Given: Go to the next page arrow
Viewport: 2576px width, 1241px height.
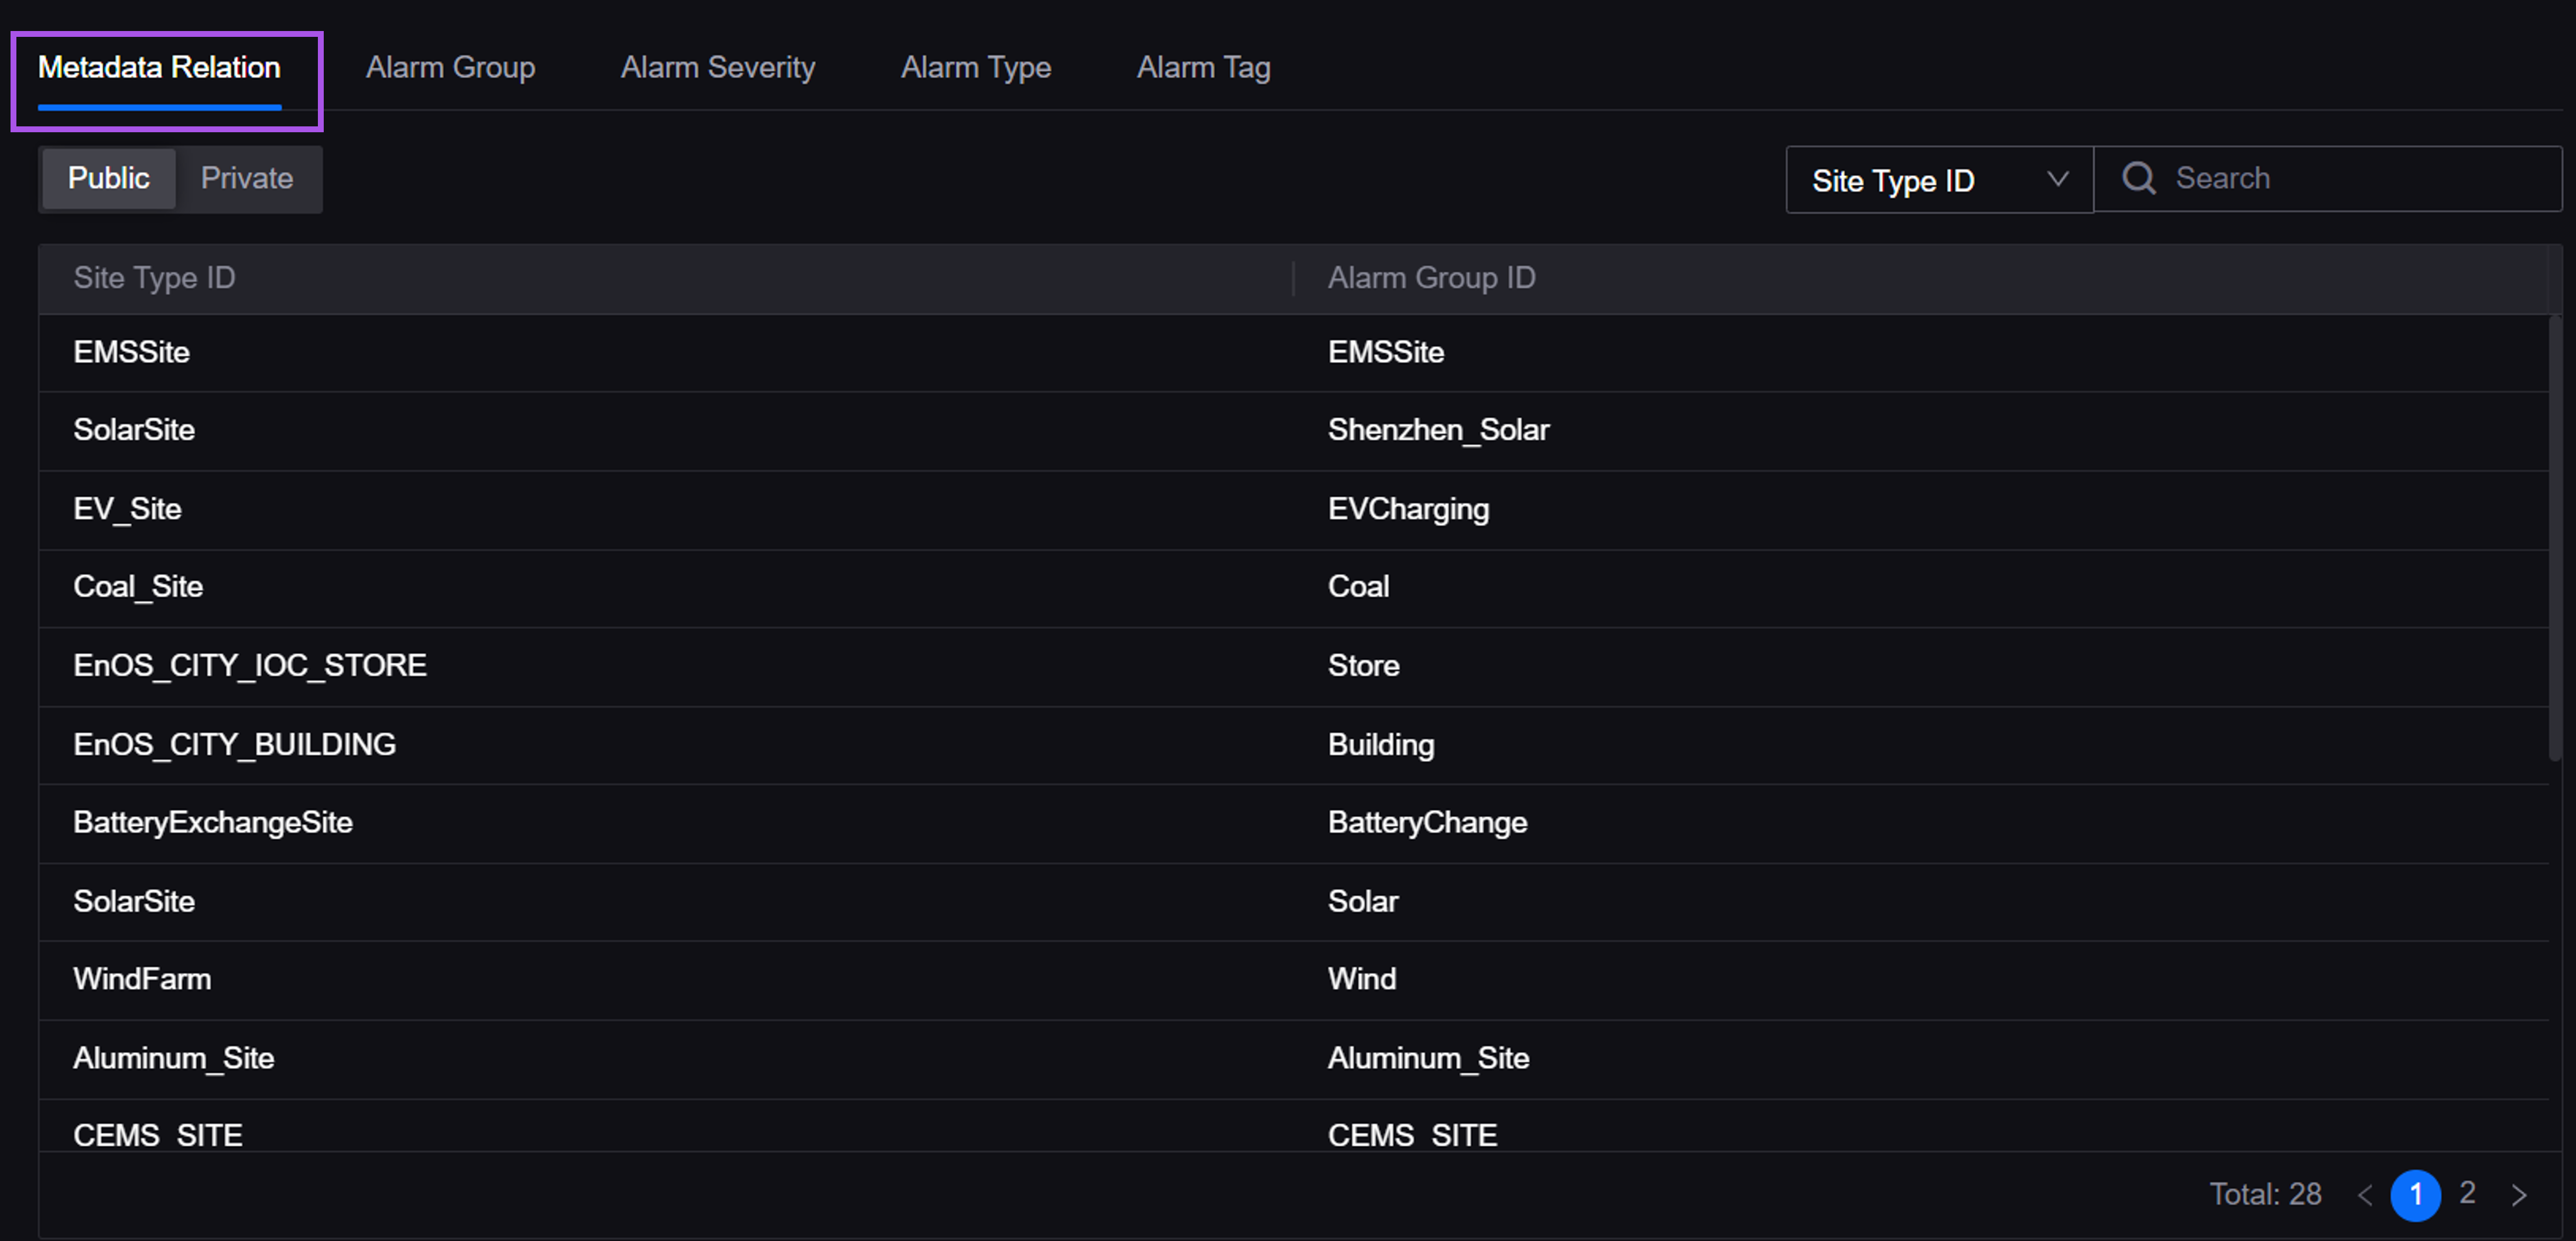Looking at the screenshot, I should [x=2519, y=1195].
